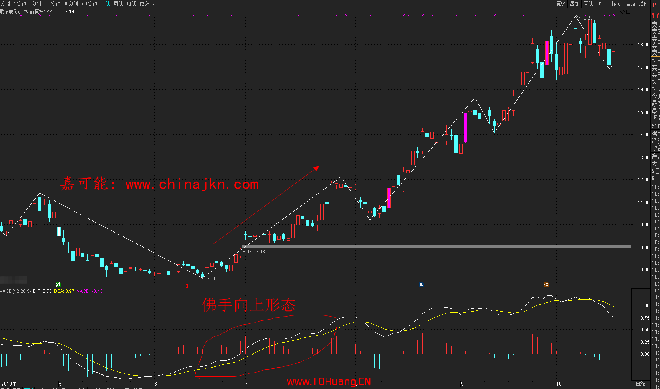Click the DIF: 0.75 value label
This screenshot has width=660, height=389.
pos(42,291)
